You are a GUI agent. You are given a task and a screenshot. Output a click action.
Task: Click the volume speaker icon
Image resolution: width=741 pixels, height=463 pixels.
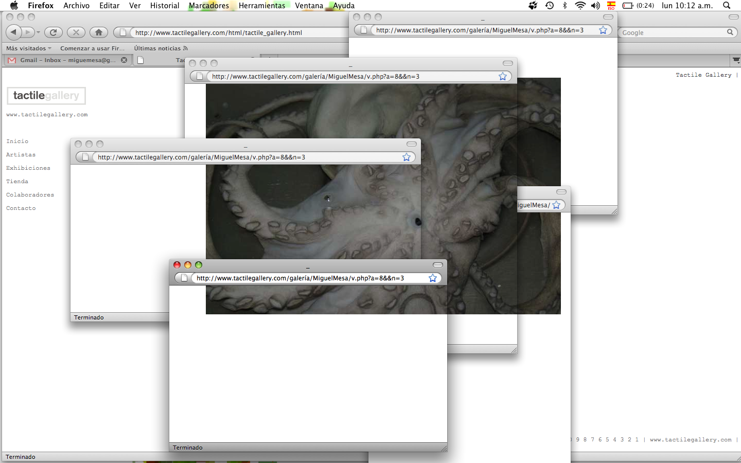[595, 6]
